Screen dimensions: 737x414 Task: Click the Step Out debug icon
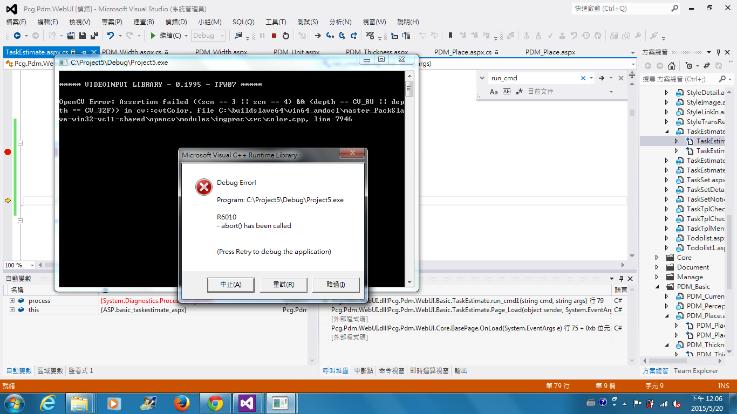[354, 36]
